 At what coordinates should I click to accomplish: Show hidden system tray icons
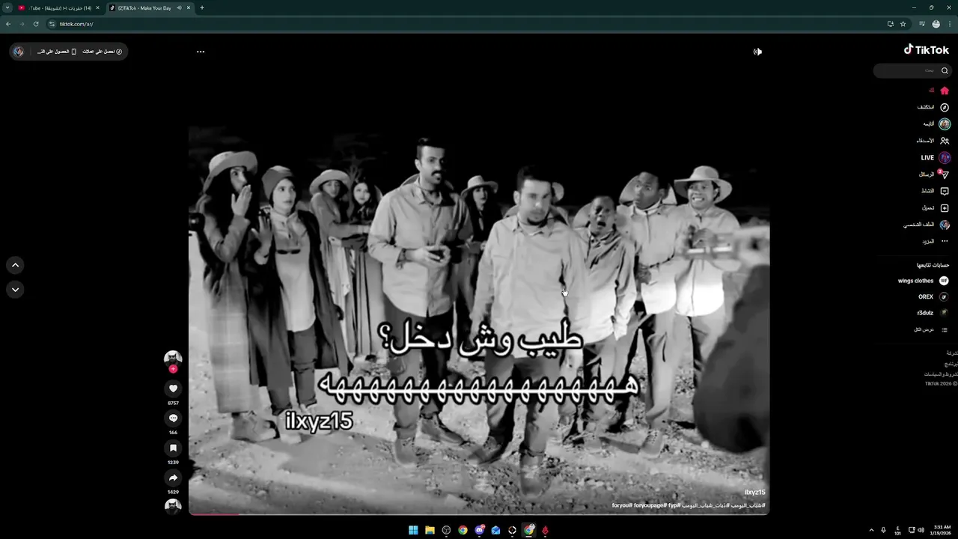tap(871, 530)
